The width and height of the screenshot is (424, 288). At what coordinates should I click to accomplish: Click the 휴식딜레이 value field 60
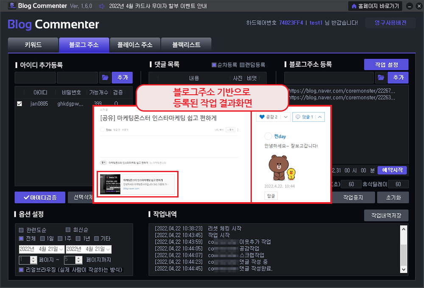(x=398, y=184)
